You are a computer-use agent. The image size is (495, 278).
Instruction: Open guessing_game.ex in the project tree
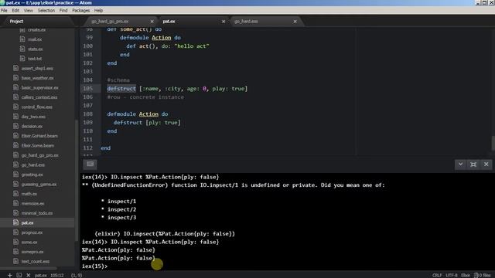(39, 185)
